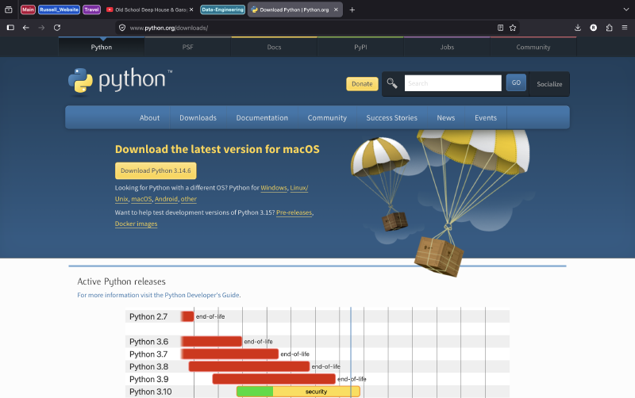Image resolution: width=635 pixels, height=398 pixels.
Task: Click the Python 3.10 security bar
Action: coord(298,392)
